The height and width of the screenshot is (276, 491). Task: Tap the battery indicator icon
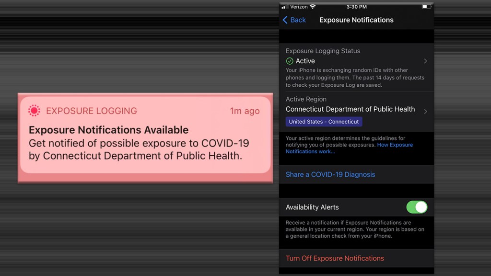point(426,7)
